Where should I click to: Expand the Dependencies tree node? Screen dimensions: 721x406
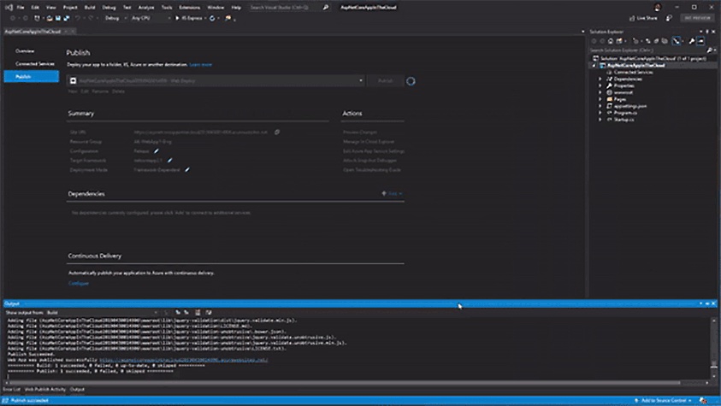[601, 79]
